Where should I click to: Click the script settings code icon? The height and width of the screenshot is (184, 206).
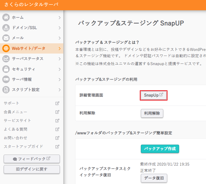coord(6,90)
